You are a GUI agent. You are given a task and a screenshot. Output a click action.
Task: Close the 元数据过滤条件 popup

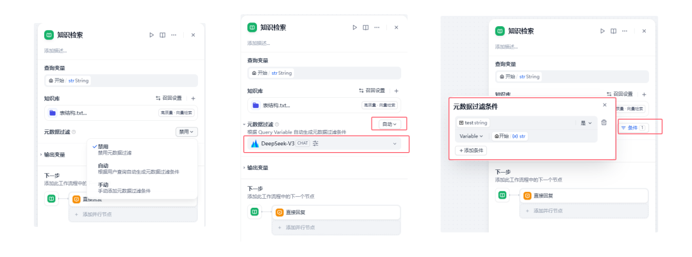coord(605,105)
